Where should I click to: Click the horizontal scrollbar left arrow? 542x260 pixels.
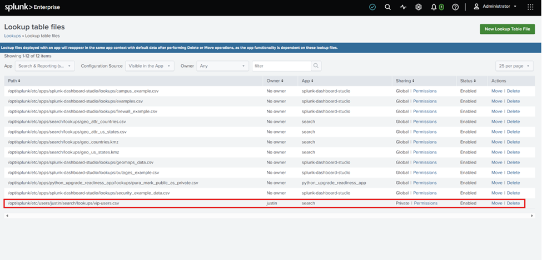point(7,216)
